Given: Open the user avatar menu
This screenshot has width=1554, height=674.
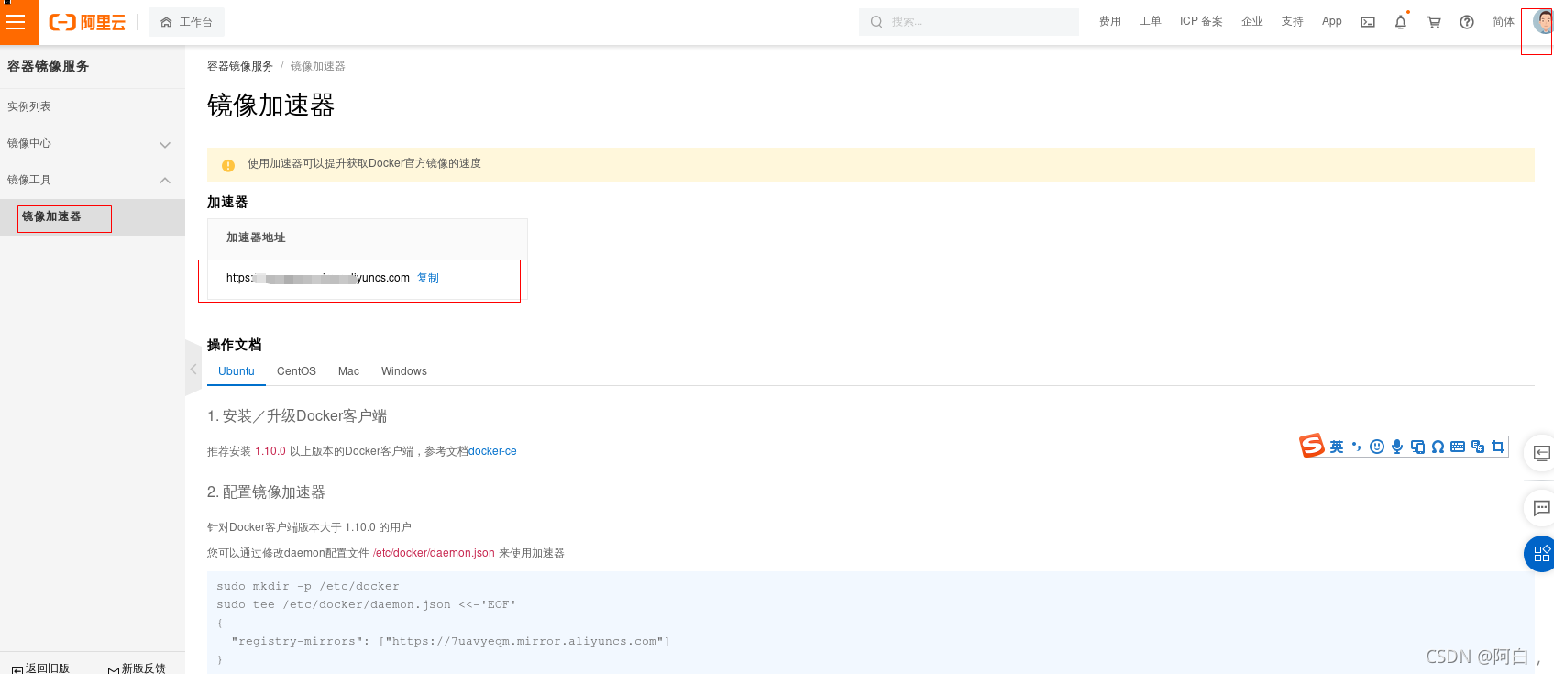Looking at the screenshot, I should (1542, 21).
